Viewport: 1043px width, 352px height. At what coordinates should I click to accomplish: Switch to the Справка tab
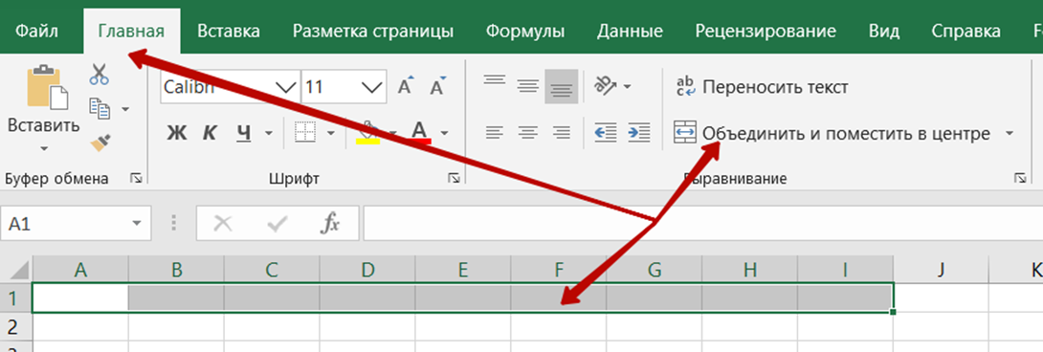[965, 31]
